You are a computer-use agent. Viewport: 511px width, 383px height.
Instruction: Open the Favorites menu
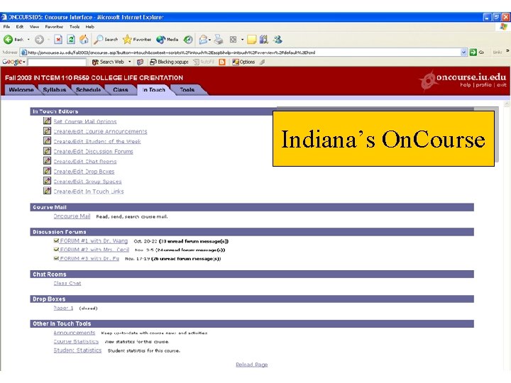coord(54,27)
